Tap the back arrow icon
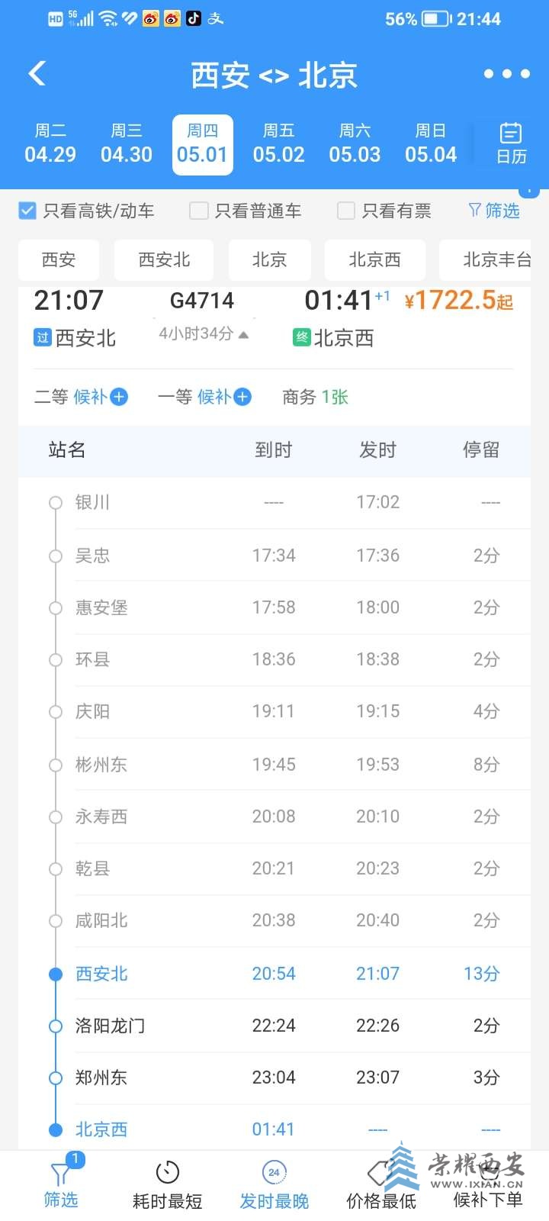Screen dimensions: 549x1221 point(37,73)
